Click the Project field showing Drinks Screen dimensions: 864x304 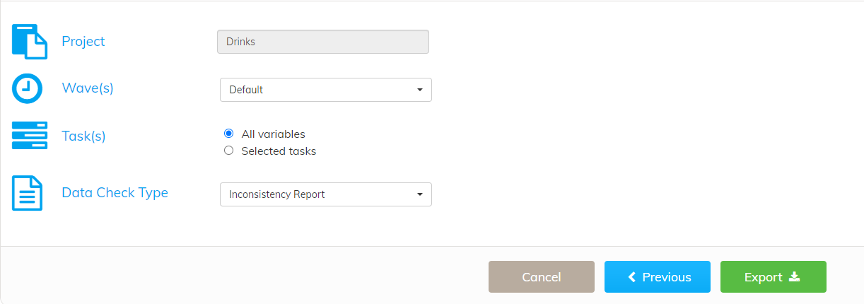click(x=323, y=42)
